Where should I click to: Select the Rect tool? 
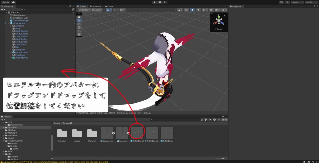click(x=79, y=31)
